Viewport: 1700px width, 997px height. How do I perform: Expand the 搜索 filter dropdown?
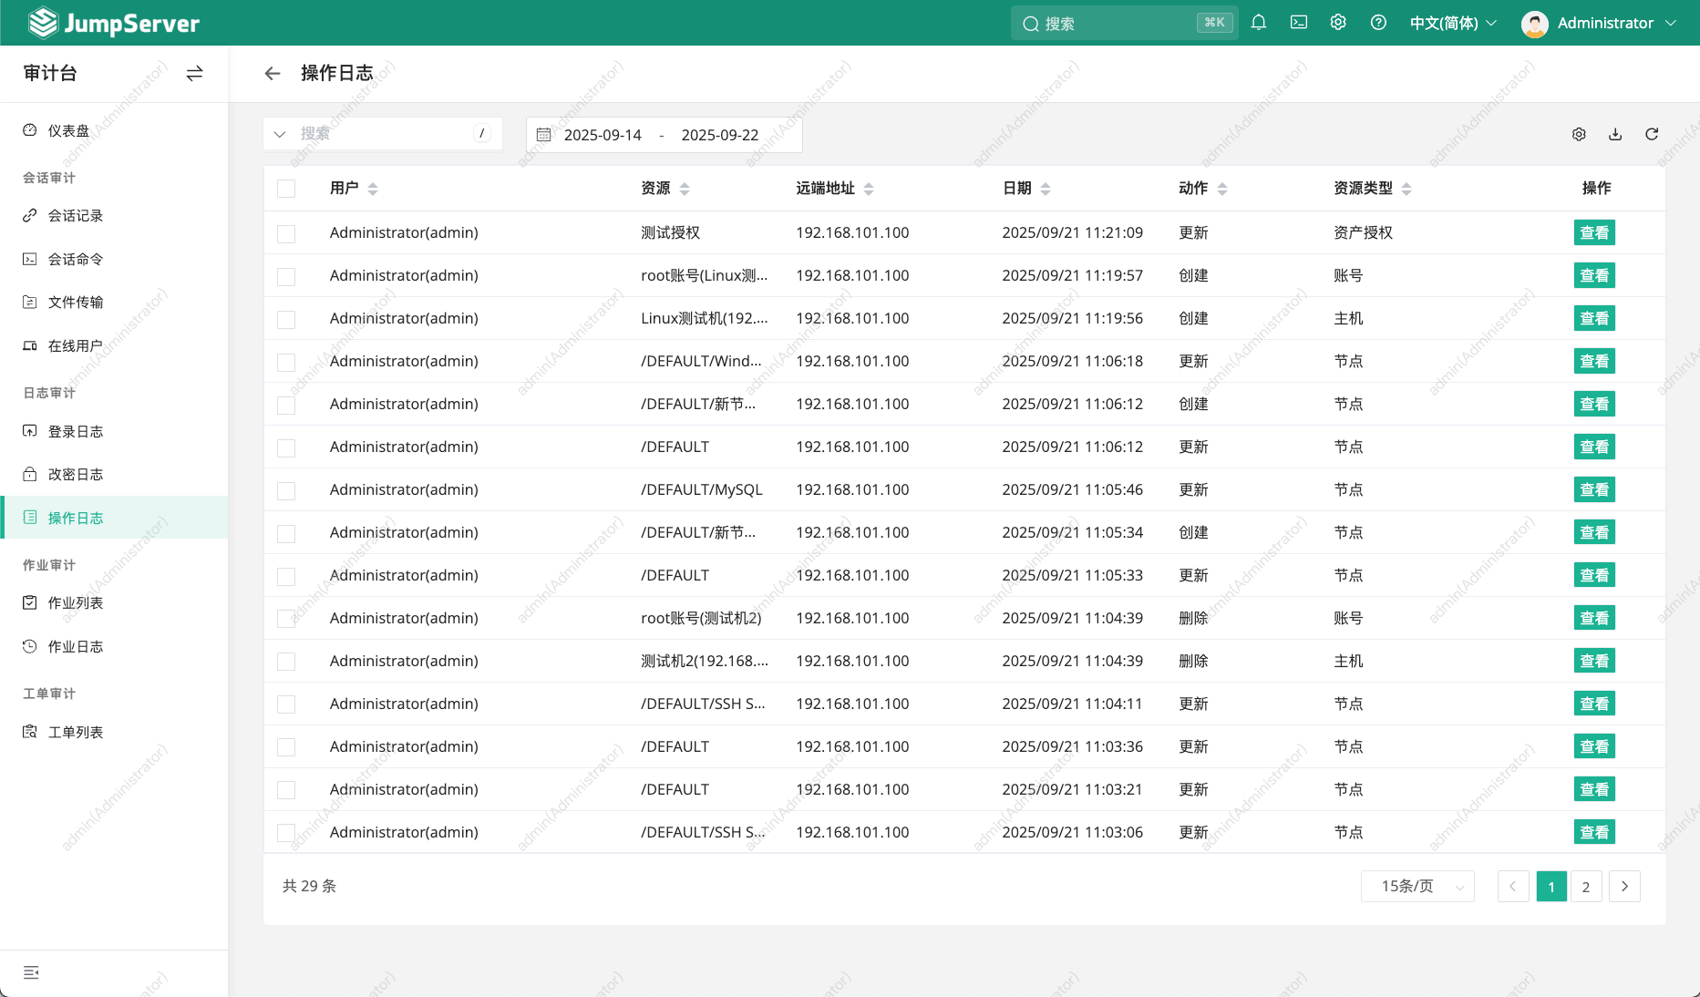point(280,133)
